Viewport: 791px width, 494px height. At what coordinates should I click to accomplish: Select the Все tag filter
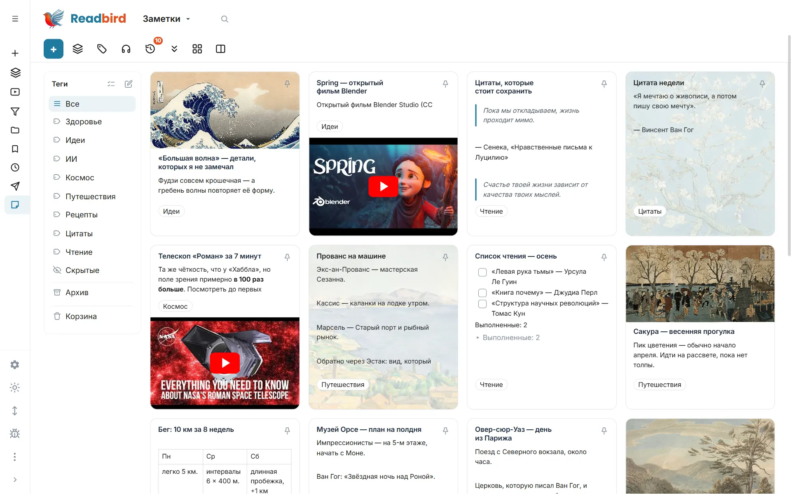click(x=92, y=104)
